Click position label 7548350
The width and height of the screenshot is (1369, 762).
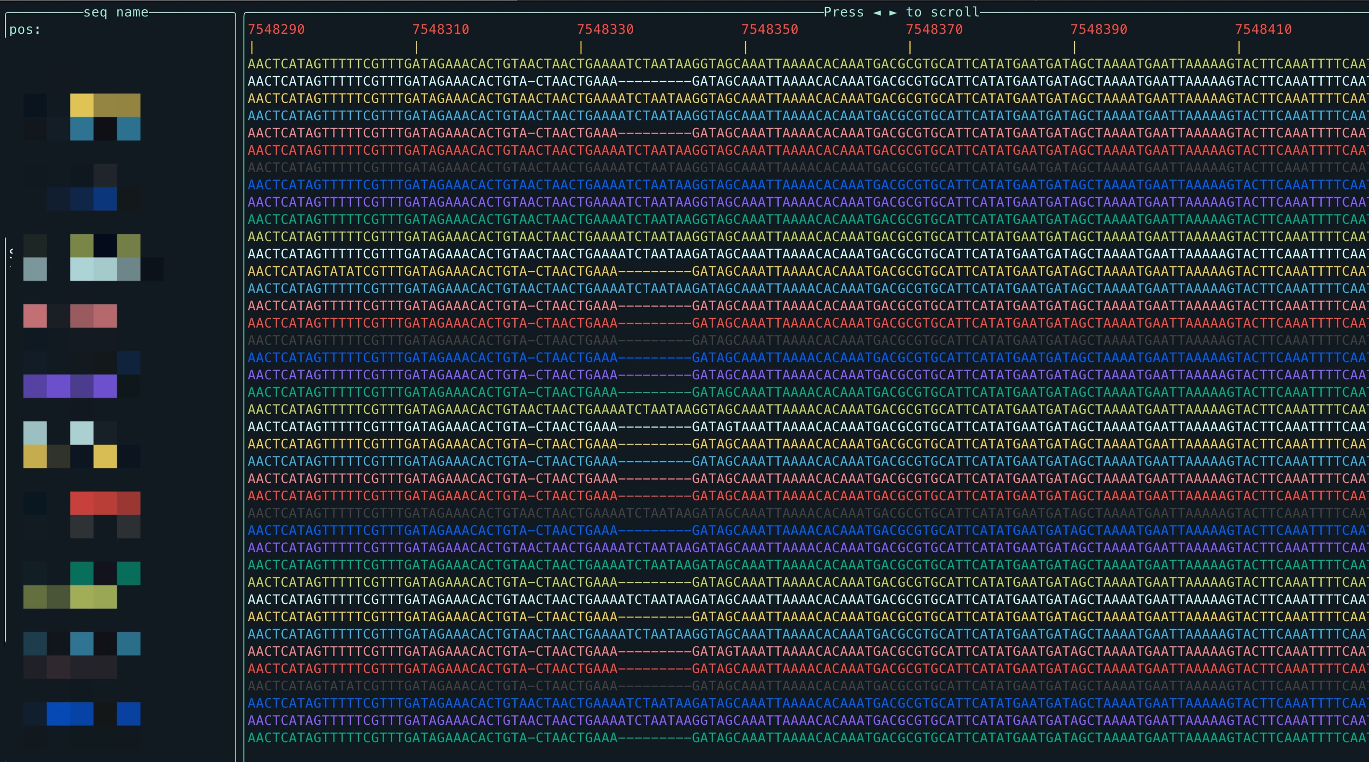[770, 29]
